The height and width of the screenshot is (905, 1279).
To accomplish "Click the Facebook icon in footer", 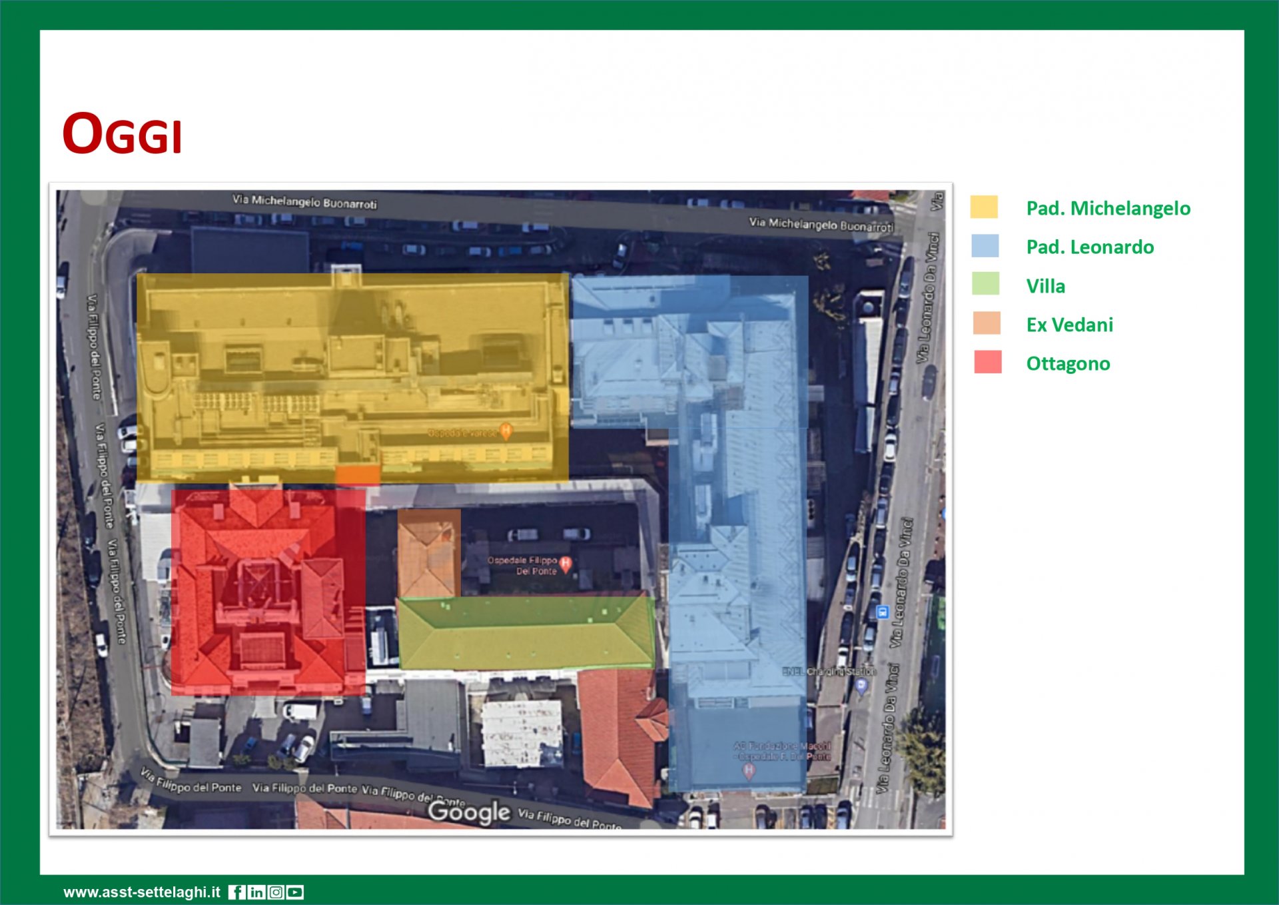I will tap(237, 892).
